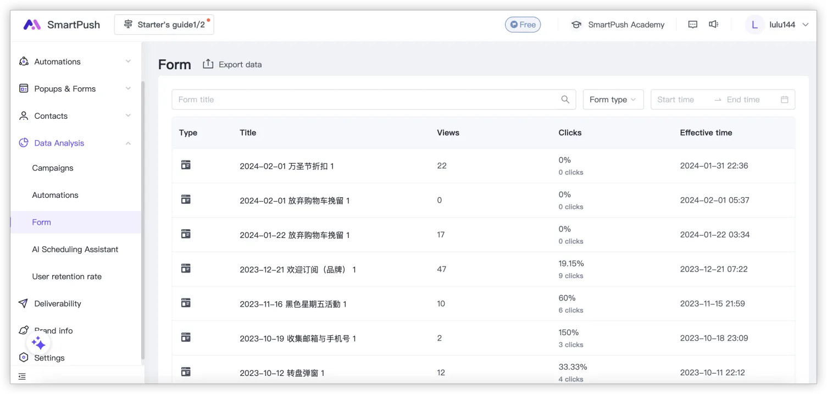827x394 pixels.
Task: Click the Form title search field
Action: [365, 99]
